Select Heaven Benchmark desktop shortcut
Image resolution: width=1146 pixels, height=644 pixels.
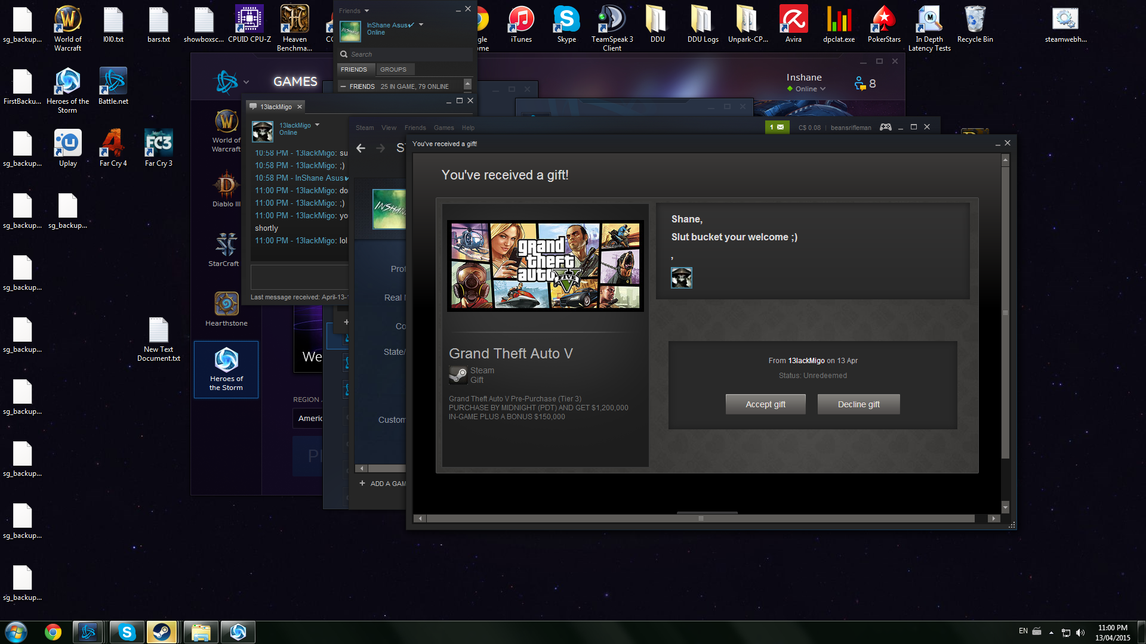tap(294, 28)
